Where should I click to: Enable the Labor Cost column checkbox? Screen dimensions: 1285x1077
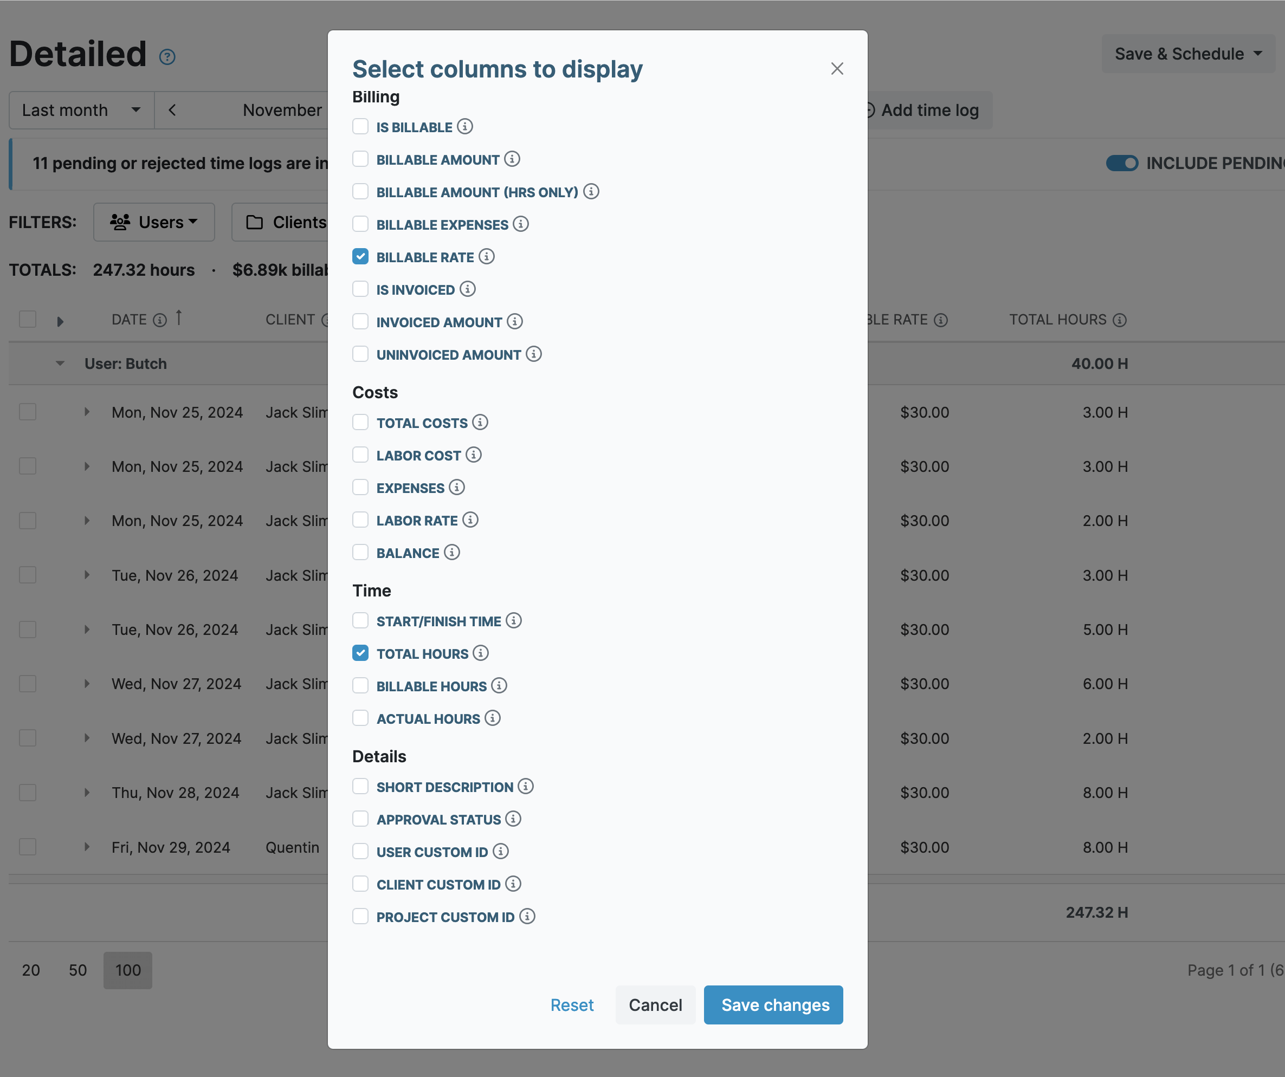coord(360,455)
